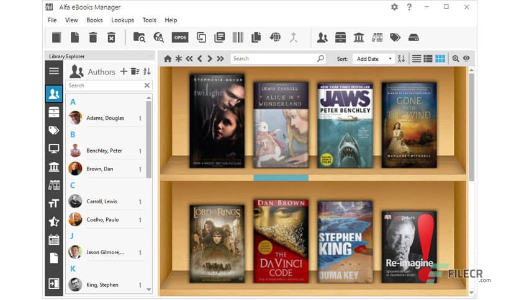The width and height of the screenshot is (519, 300).
Task: Go to next page arrow
Action: click(x=209, y=59)
